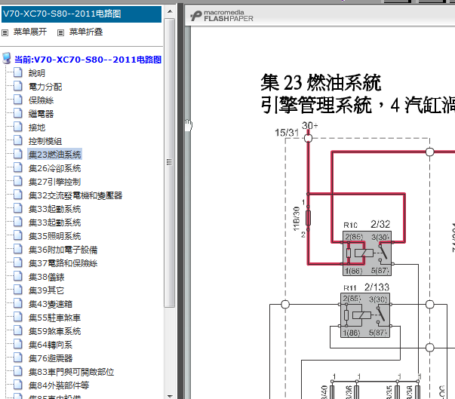
Task: Open 保險絲 page
Action: coord(41,100)
